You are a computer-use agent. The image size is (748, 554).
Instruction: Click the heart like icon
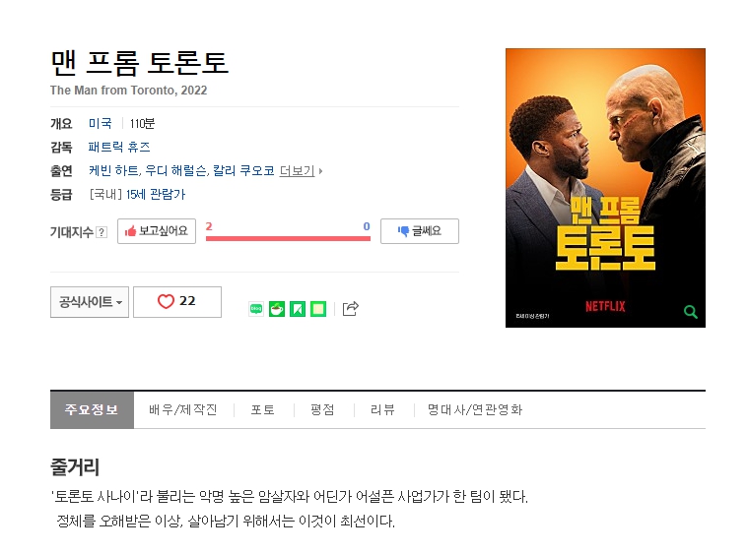tap(166, 301)
